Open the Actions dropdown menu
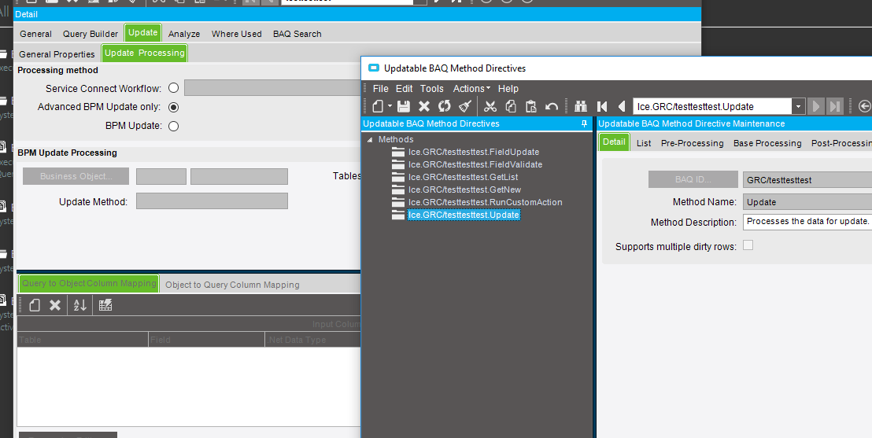 coord(471,88)
